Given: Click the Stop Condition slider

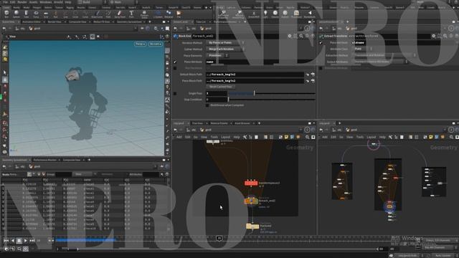Looking at the screenshot, I should [x=272, y=100].
